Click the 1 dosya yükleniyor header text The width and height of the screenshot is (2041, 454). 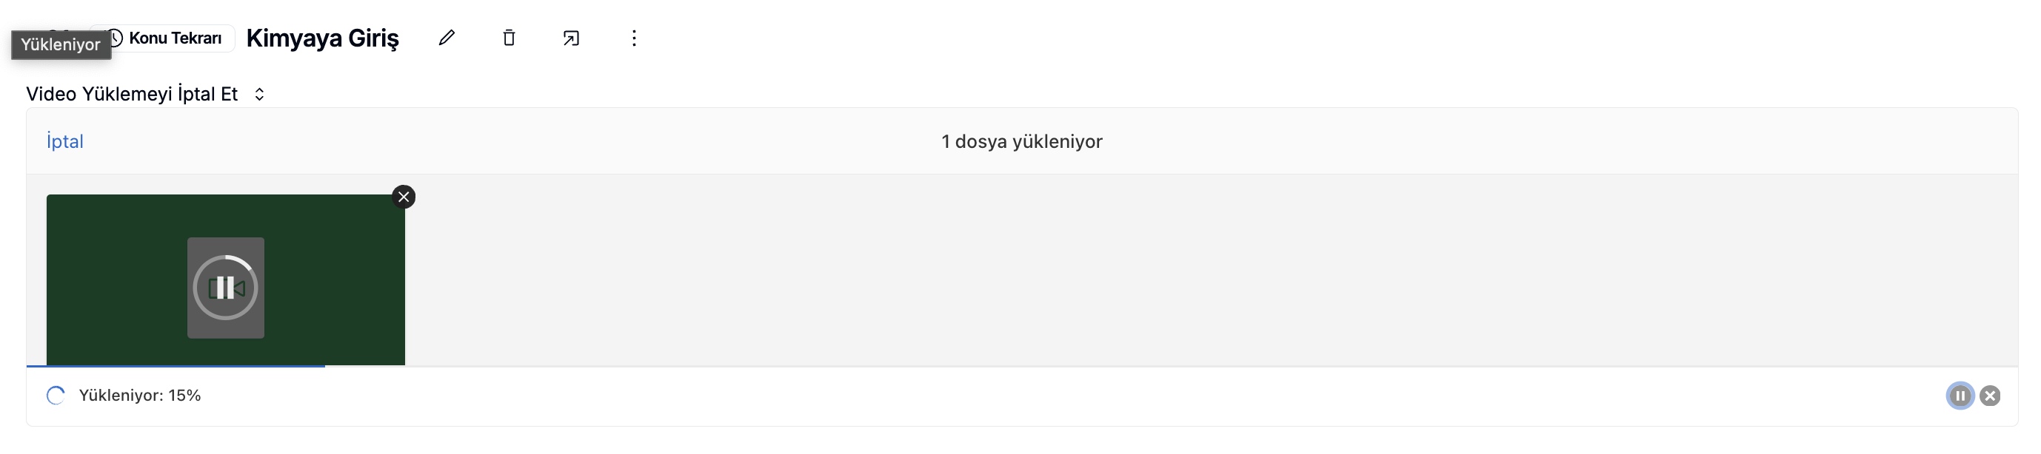click(1022, 141)
